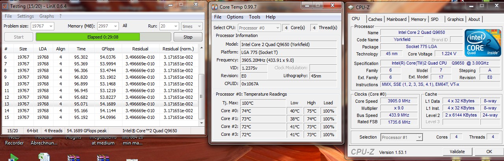Switch to the About tab in CPU-Z

coord(474,19)
